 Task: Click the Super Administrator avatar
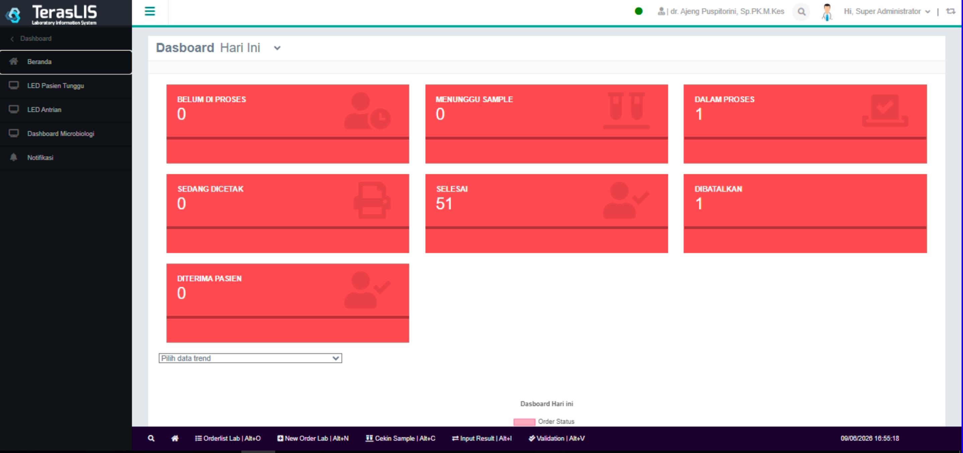pos(827,12)
